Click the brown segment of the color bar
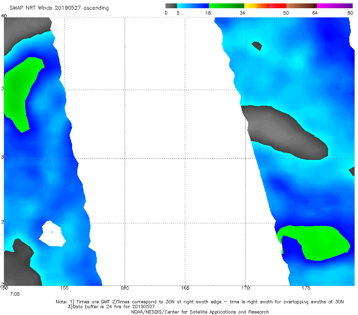The image size is (358, 315). (301, 6)
